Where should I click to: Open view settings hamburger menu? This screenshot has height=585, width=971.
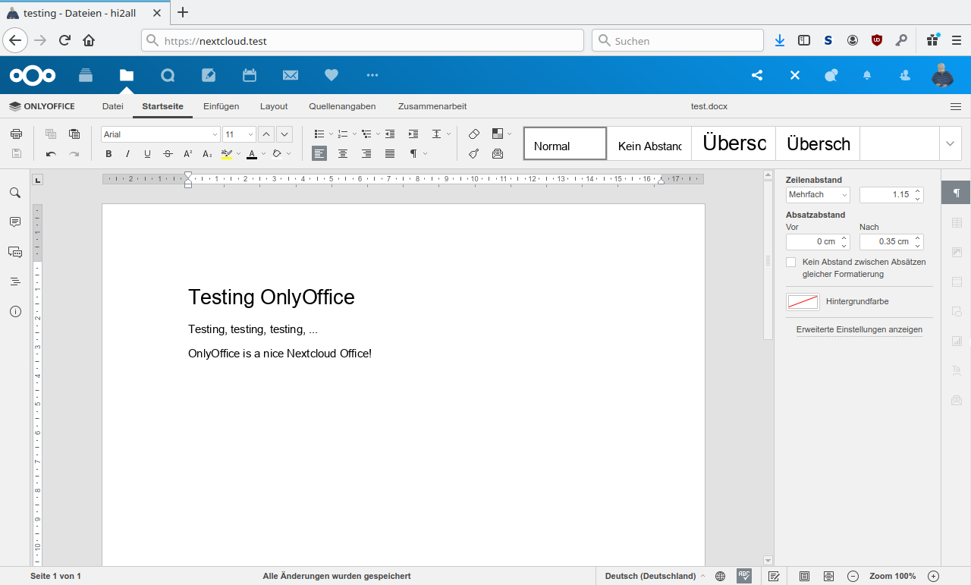pyautogui.click(x=956, y=106)
